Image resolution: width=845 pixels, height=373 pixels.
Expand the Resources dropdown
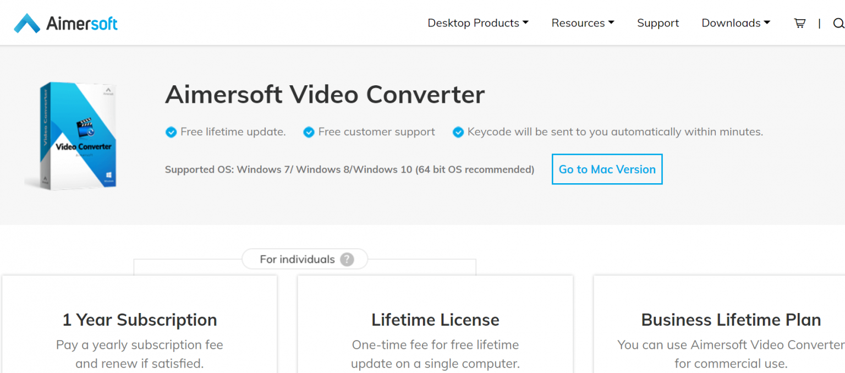coord(579,23)
